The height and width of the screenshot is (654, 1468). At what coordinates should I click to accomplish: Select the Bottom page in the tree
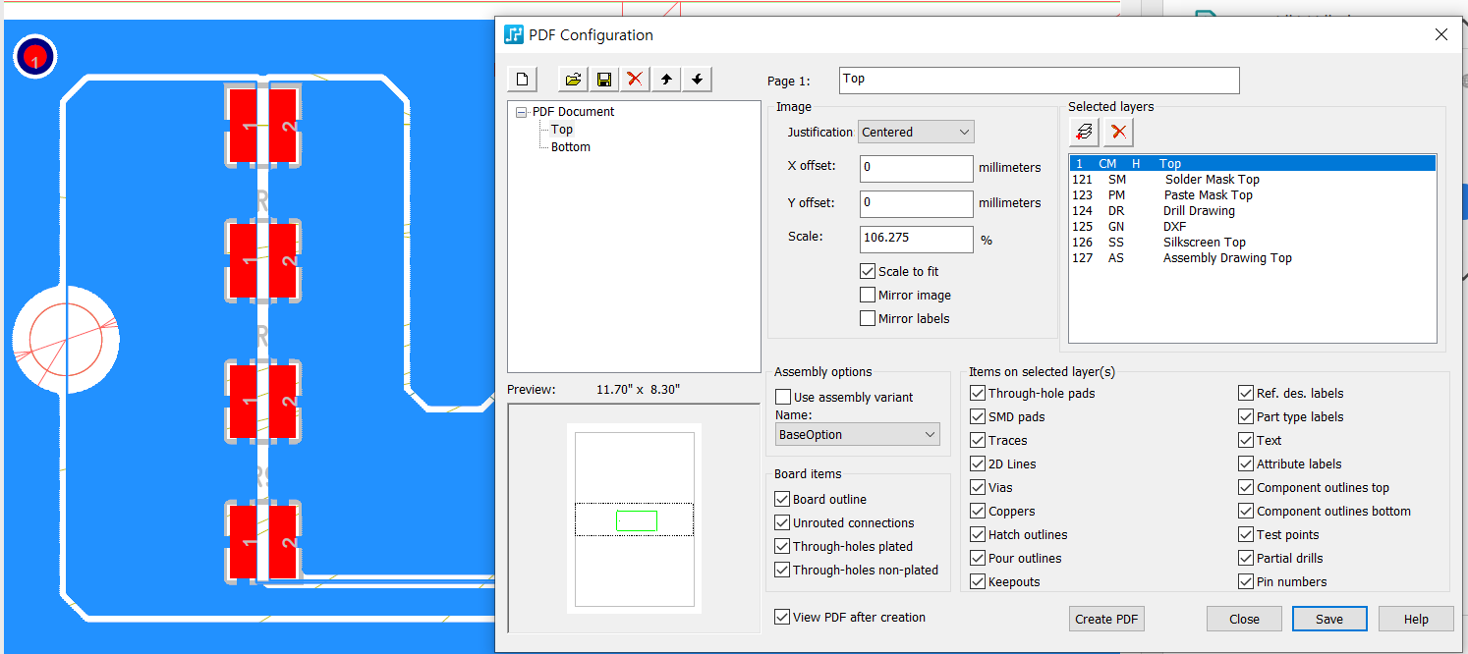pyautogui.click(x=570, y=147)
